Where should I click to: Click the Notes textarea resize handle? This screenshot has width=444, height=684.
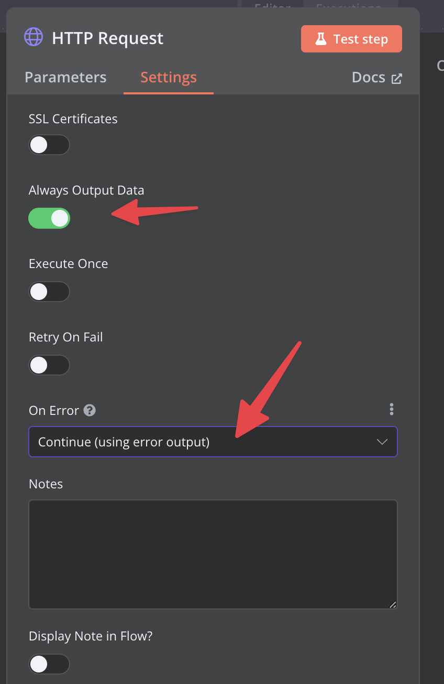click(x=393, y=604)
